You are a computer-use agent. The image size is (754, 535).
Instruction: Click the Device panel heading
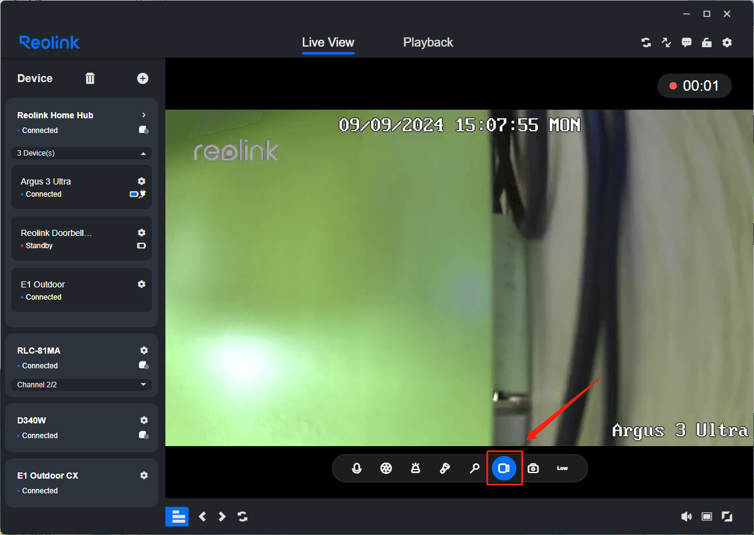tap(35, 78)
